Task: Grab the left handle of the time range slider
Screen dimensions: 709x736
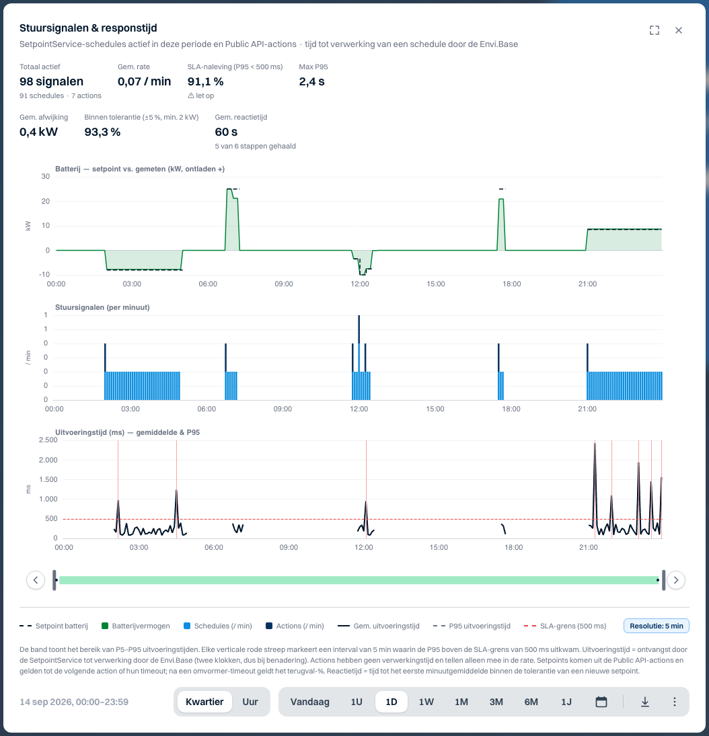Action: [54, 580]
